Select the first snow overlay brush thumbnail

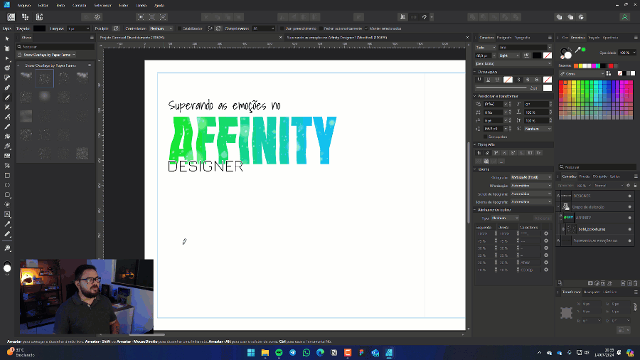click(x=26, y=78)
